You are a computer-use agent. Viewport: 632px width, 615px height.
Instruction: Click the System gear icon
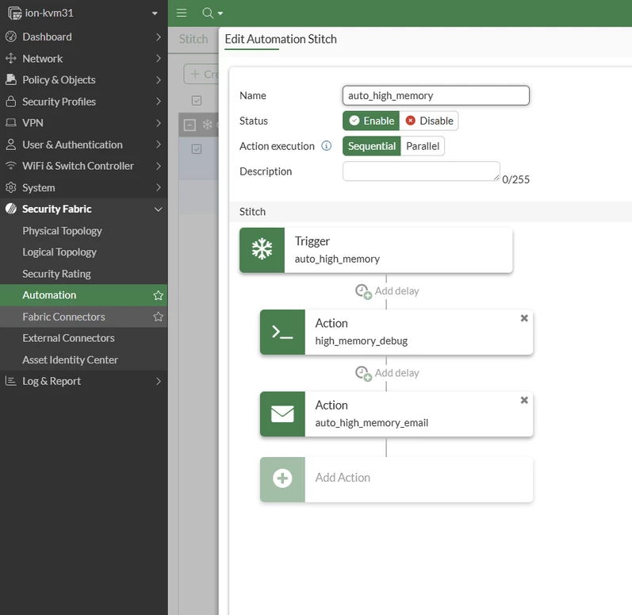point(11,187)
